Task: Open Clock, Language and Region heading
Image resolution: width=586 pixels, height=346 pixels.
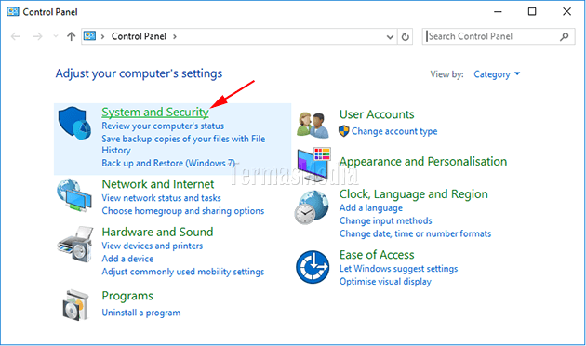Action: click(x=413, y=194)
